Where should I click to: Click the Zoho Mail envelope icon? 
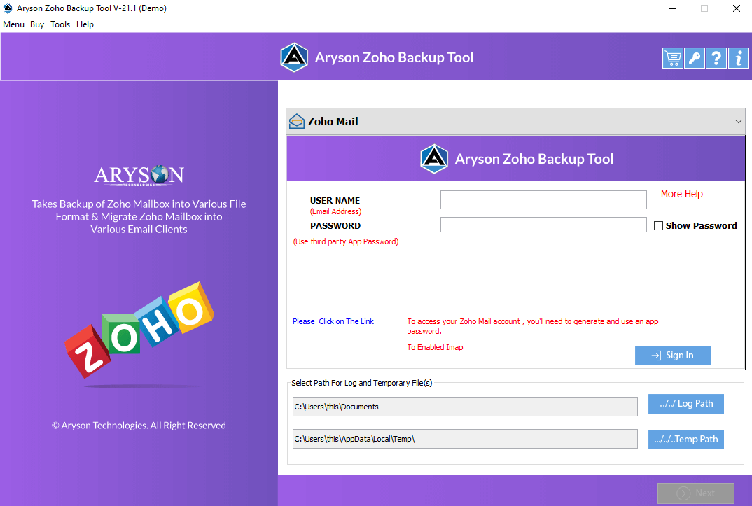[296, 121]
